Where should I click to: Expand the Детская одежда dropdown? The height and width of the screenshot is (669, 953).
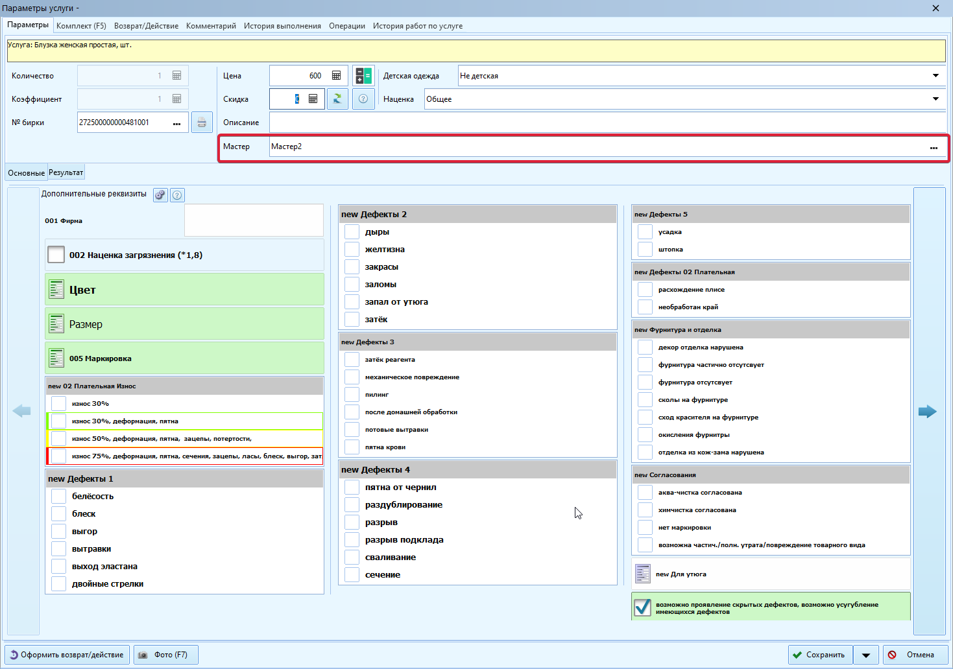point(935,76)
